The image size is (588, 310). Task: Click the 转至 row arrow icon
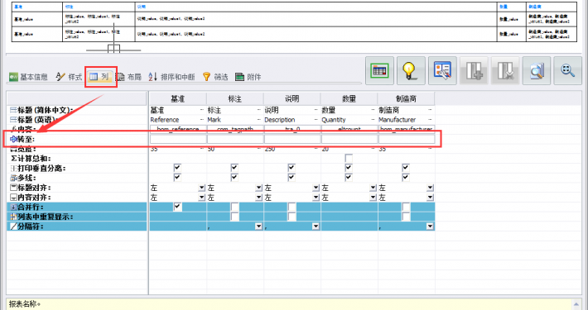[x=13, y=139]
